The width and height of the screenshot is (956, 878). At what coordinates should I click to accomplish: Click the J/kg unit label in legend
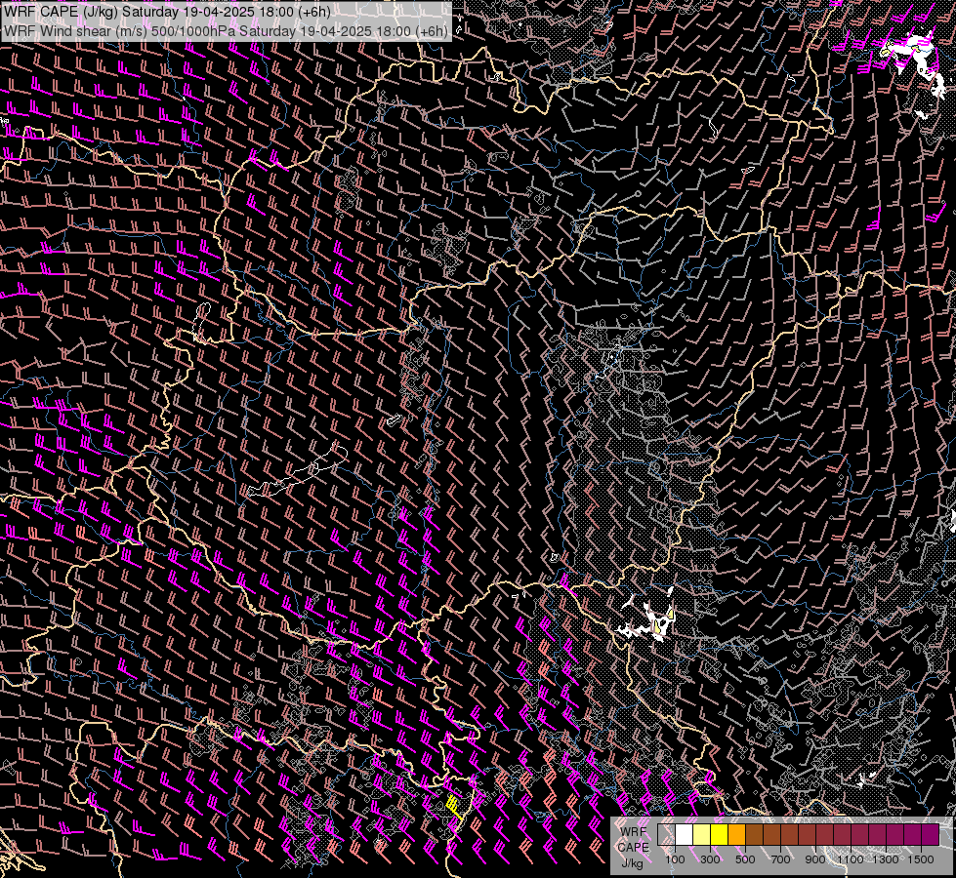click(632, 862)
